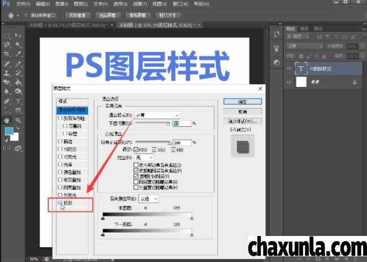Select the Horizontal Type tool
Screen dimensions: 367x262
click(18, 101)
